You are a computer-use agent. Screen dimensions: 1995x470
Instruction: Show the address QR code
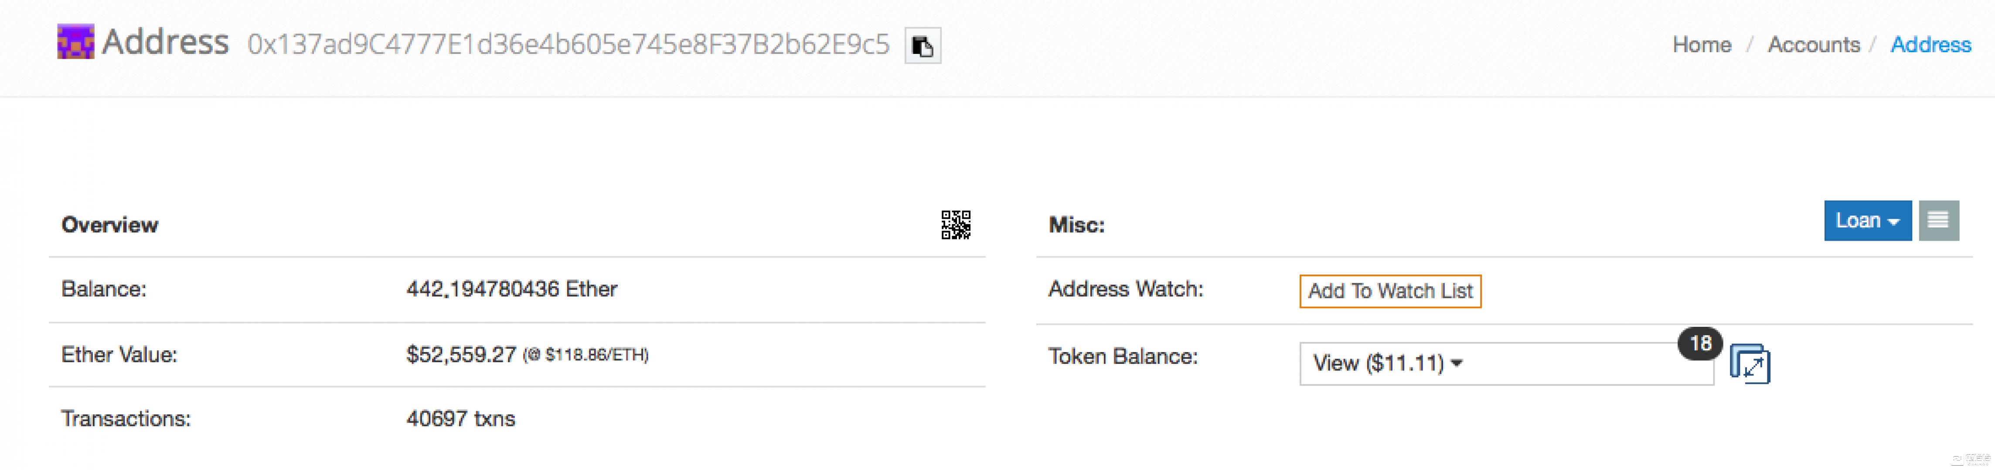pyautogui.click(x=955, y=225)
